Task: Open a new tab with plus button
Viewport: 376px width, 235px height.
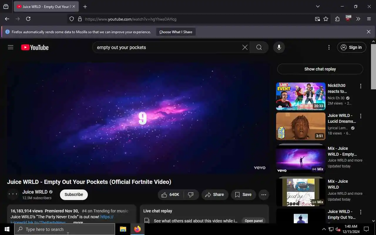Action: (x=85, y=6)
